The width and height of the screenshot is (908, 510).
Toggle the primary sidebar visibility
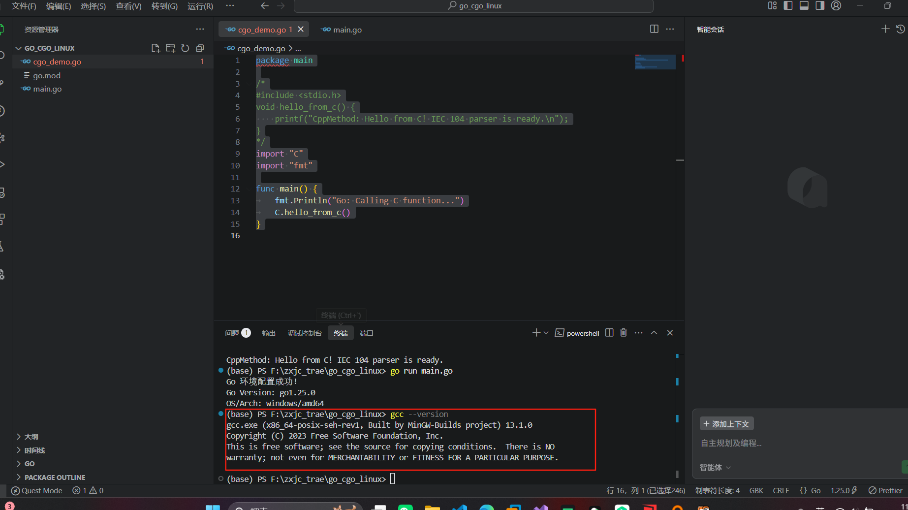pos(788,5)
